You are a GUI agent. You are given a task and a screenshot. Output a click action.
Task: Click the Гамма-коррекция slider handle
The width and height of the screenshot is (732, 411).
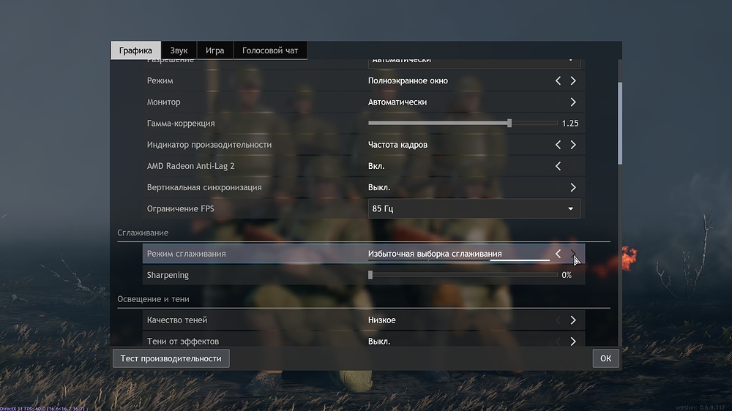click(509, 124)
